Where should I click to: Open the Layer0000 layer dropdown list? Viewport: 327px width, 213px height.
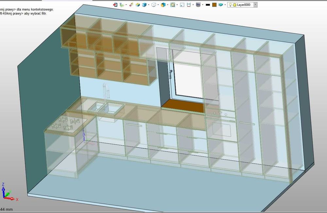(x=255, y=5)
